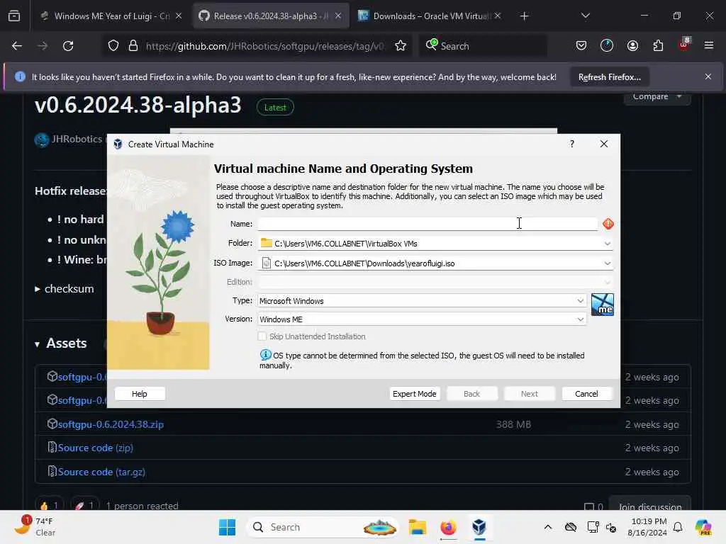Click uBlock extension icon with badge
This screenshot has width=726, height=544.
coord(684,45)
